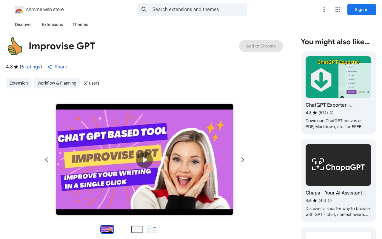Open the Google apps grid
Image resolution: width=382 pixels, height=239 pixels.
click(x=338, y=10)
